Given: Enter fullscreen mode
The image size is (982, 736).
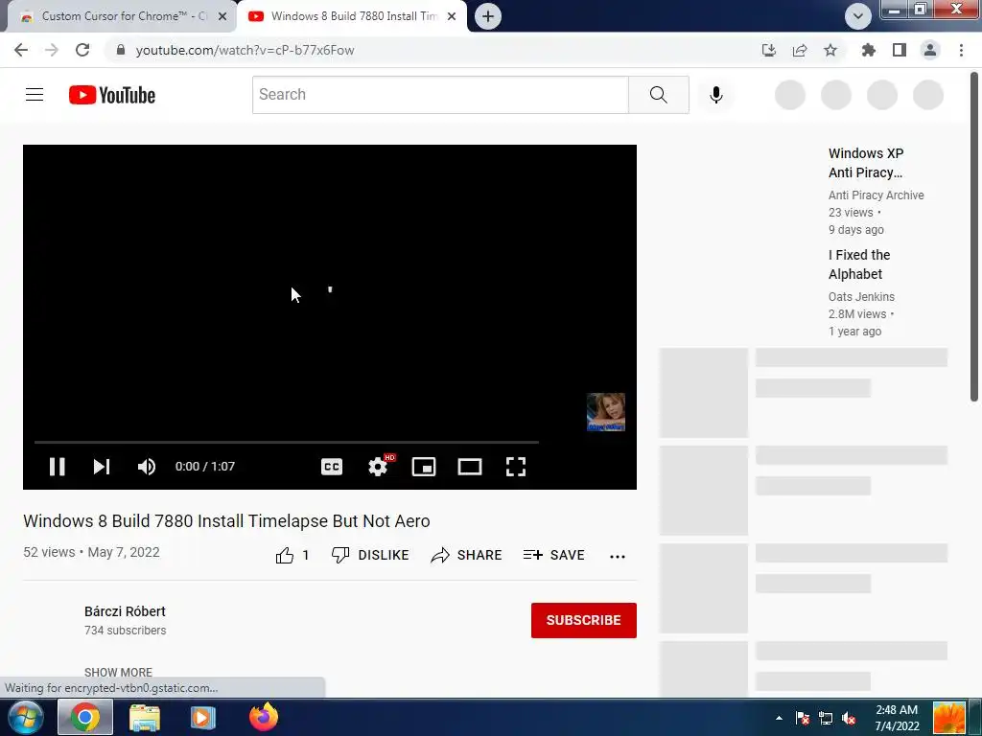Looking at the screenshot, I should [x=515, y=467].
